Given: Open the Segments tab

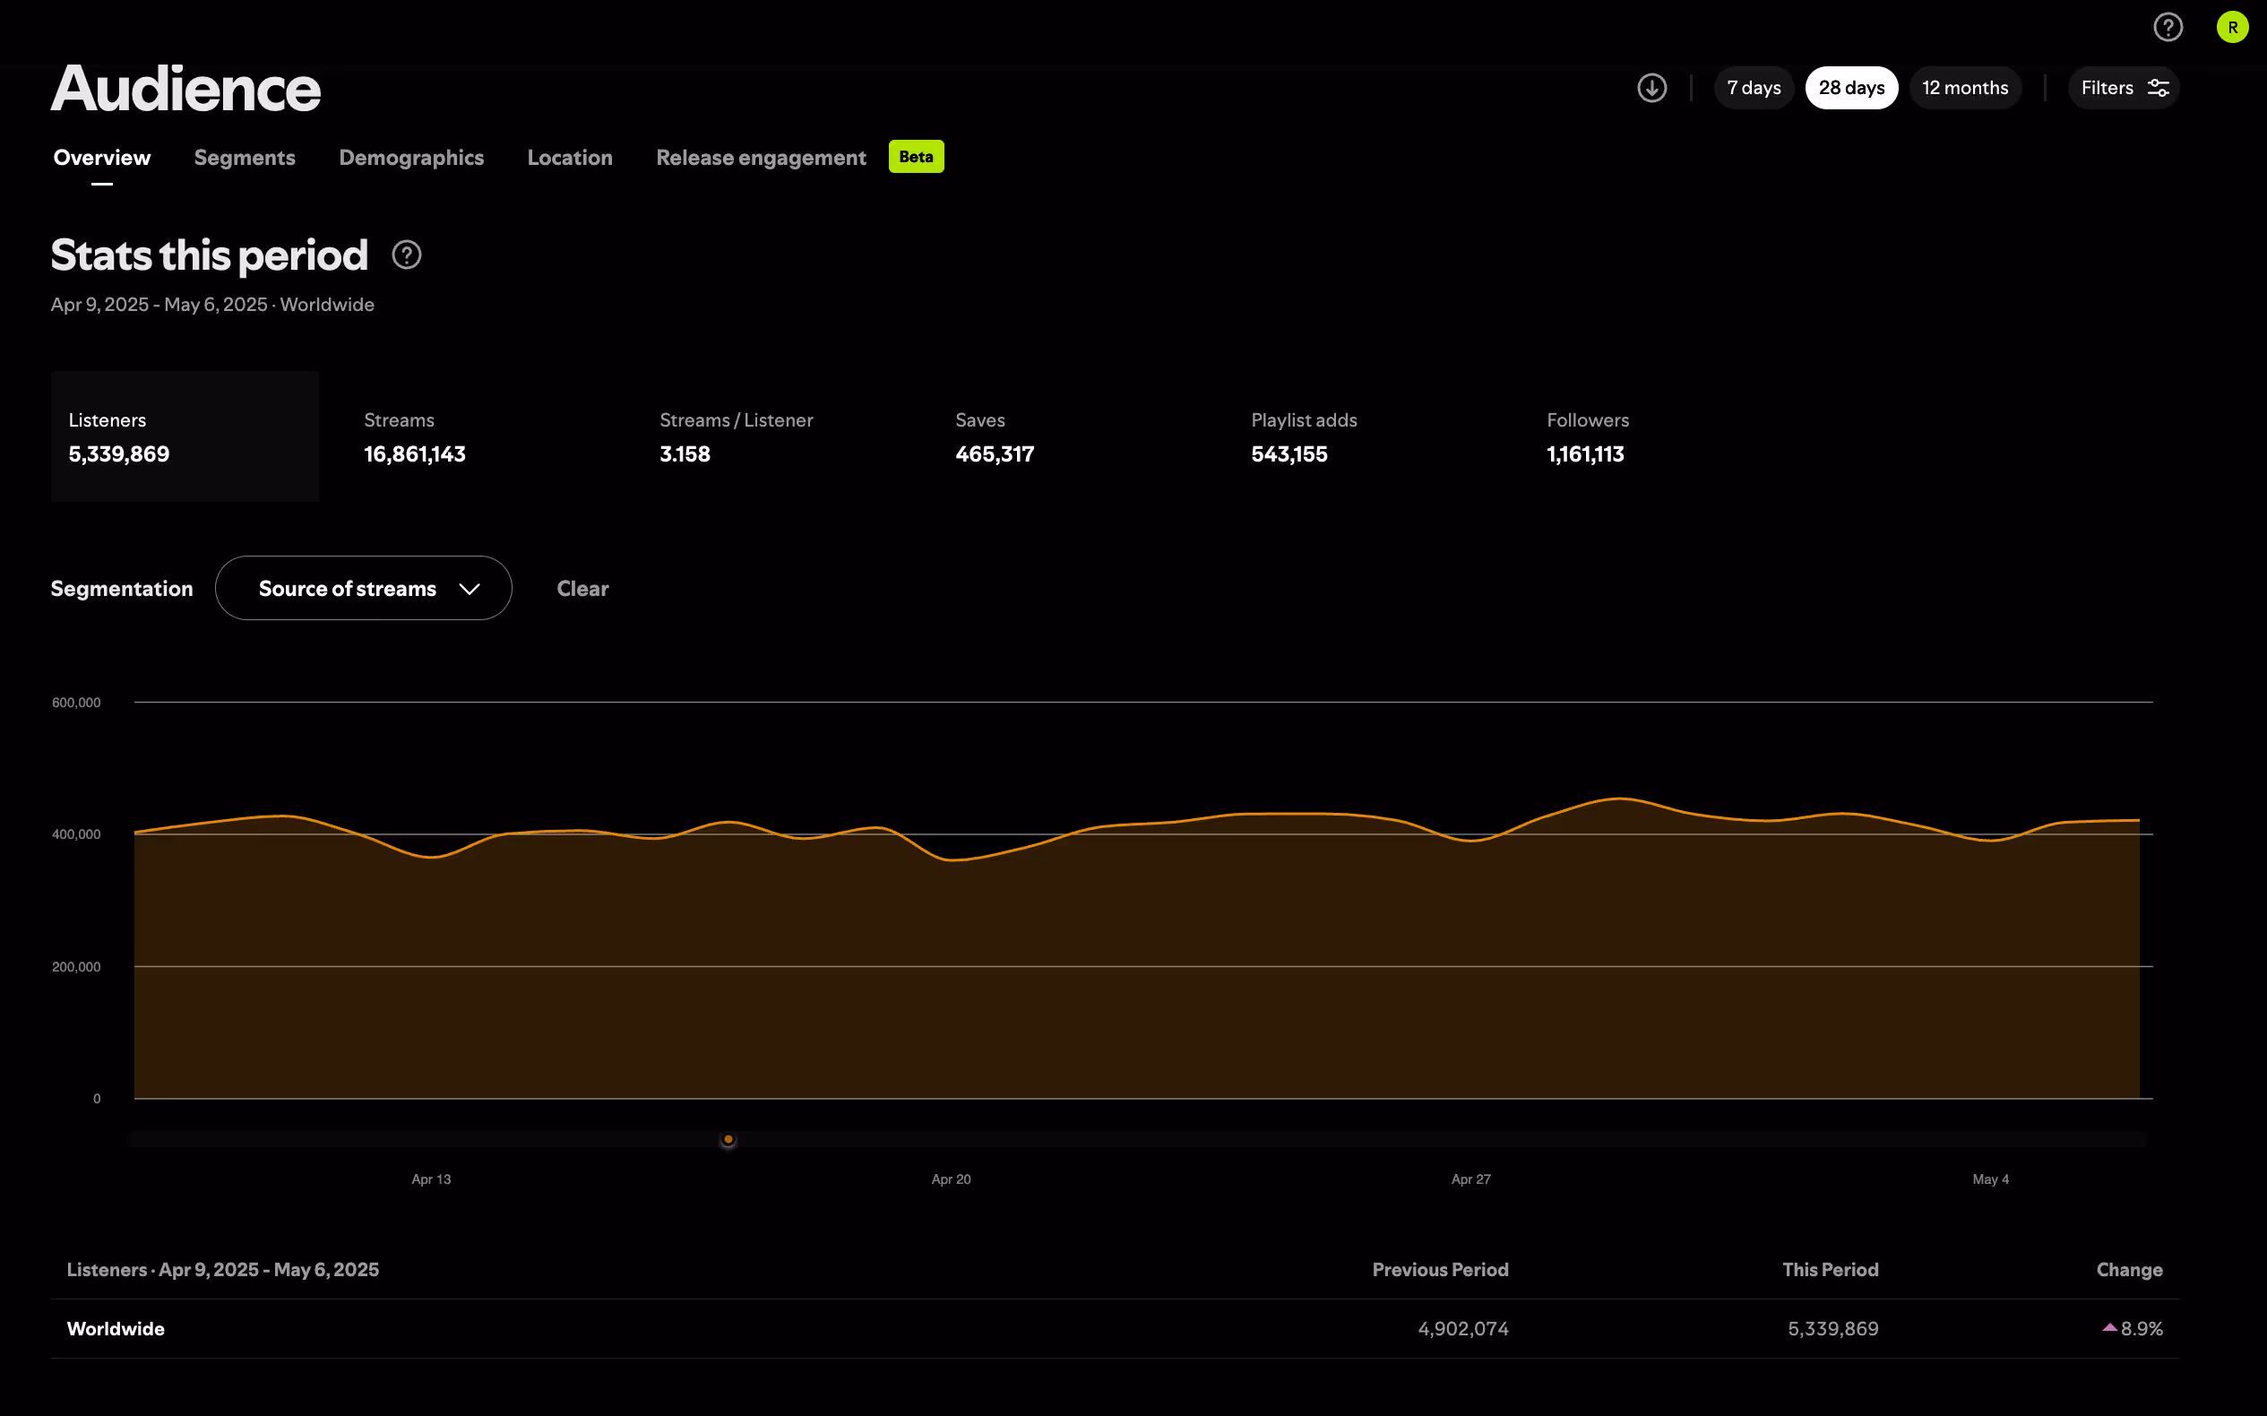Looking at the screenshot, I should 245,158.
